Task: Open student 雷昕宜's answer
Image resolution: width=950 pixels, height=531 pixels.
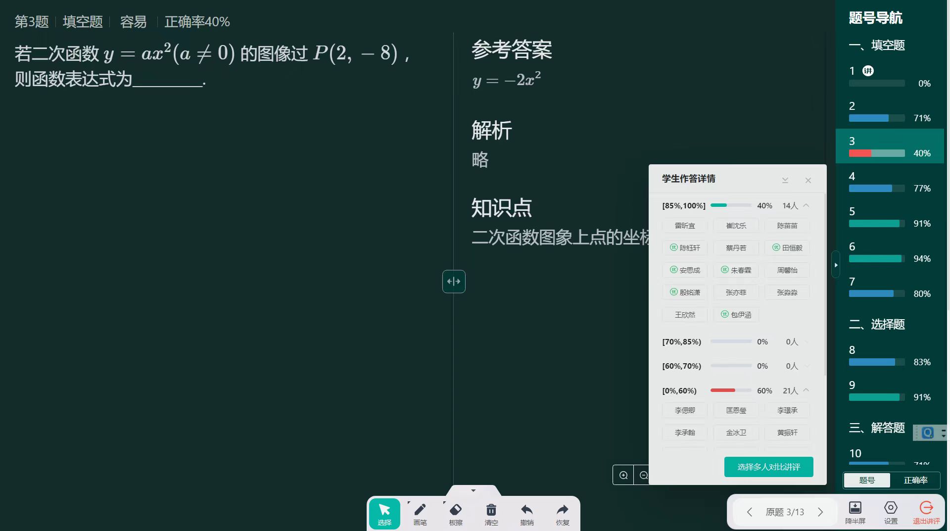Action: [x=684, y=226]
